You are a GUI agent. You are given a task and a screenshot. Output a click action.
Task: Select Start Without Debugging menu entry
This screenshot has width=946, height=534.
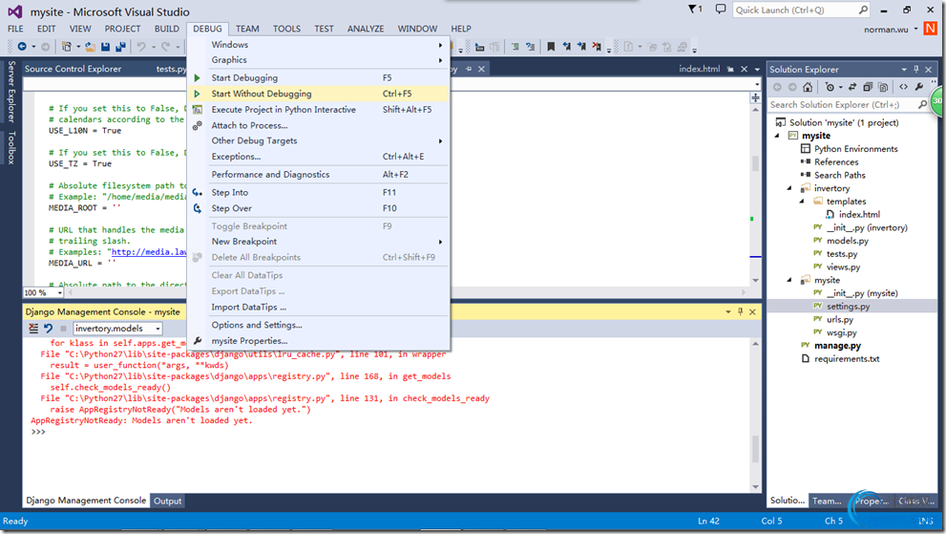[x=319, y=94]
